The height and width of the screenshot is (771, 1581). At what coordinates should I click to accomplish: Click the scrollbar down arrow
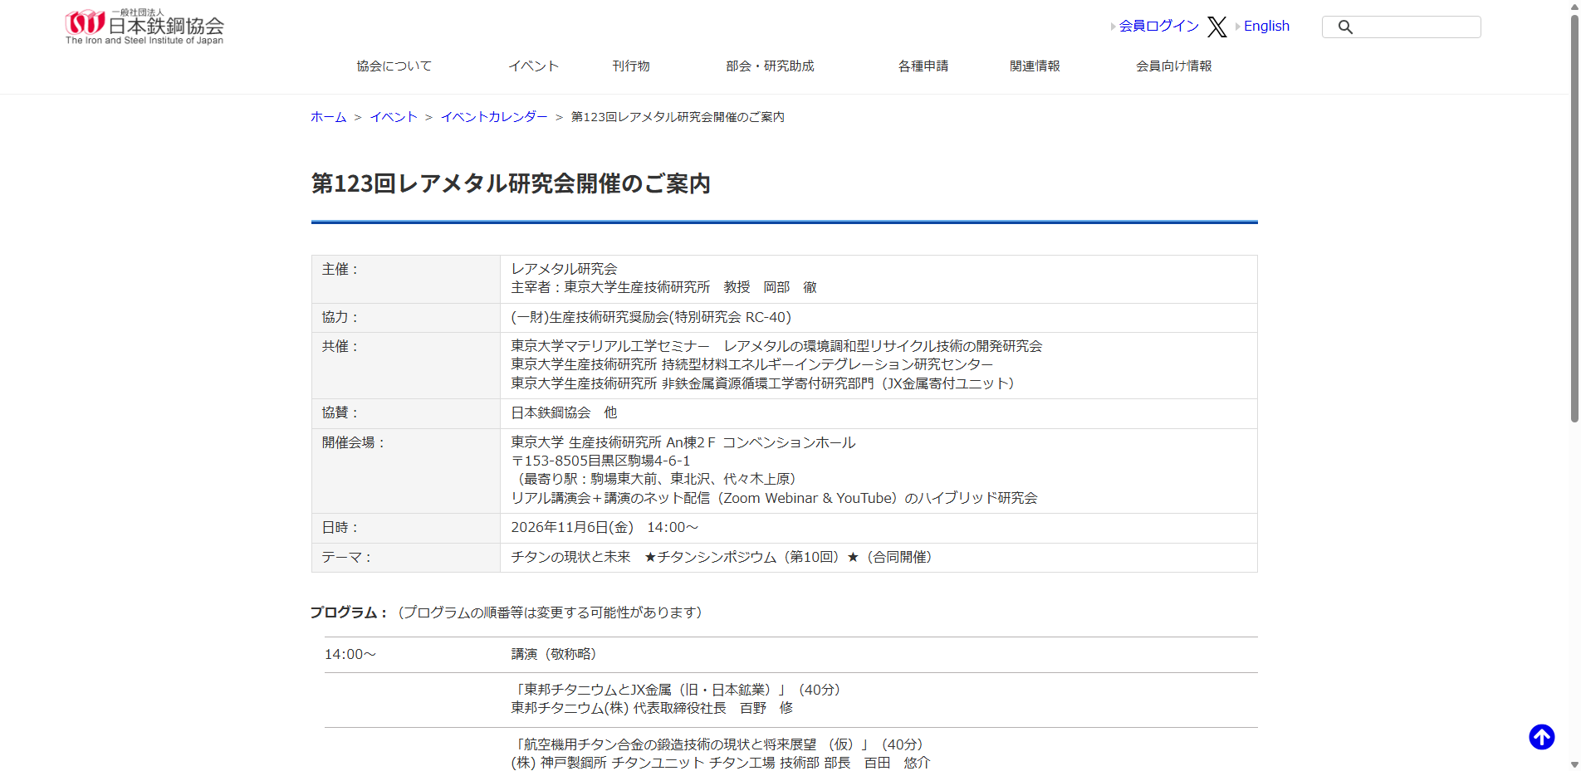point(1574,764)
